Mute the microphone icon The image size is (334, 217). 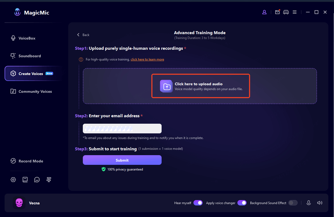coord(309,203)
